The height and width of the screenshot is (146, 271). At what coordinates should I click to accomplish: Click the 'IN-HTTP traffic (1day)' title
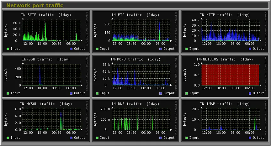click(225, 15)
